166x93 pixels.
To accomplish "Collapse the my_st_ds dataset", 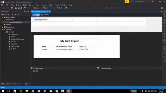I will [x=5, y=32].
